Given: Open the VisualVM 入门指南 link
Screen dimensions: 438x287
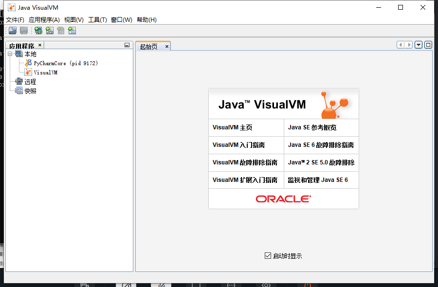Looking at the screenshot, I should pyautogui.click(x=238, y=145).
